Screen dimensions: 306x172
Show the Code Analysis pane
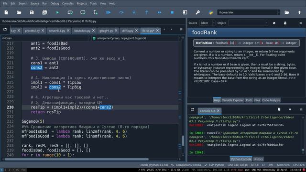(271, 100)
